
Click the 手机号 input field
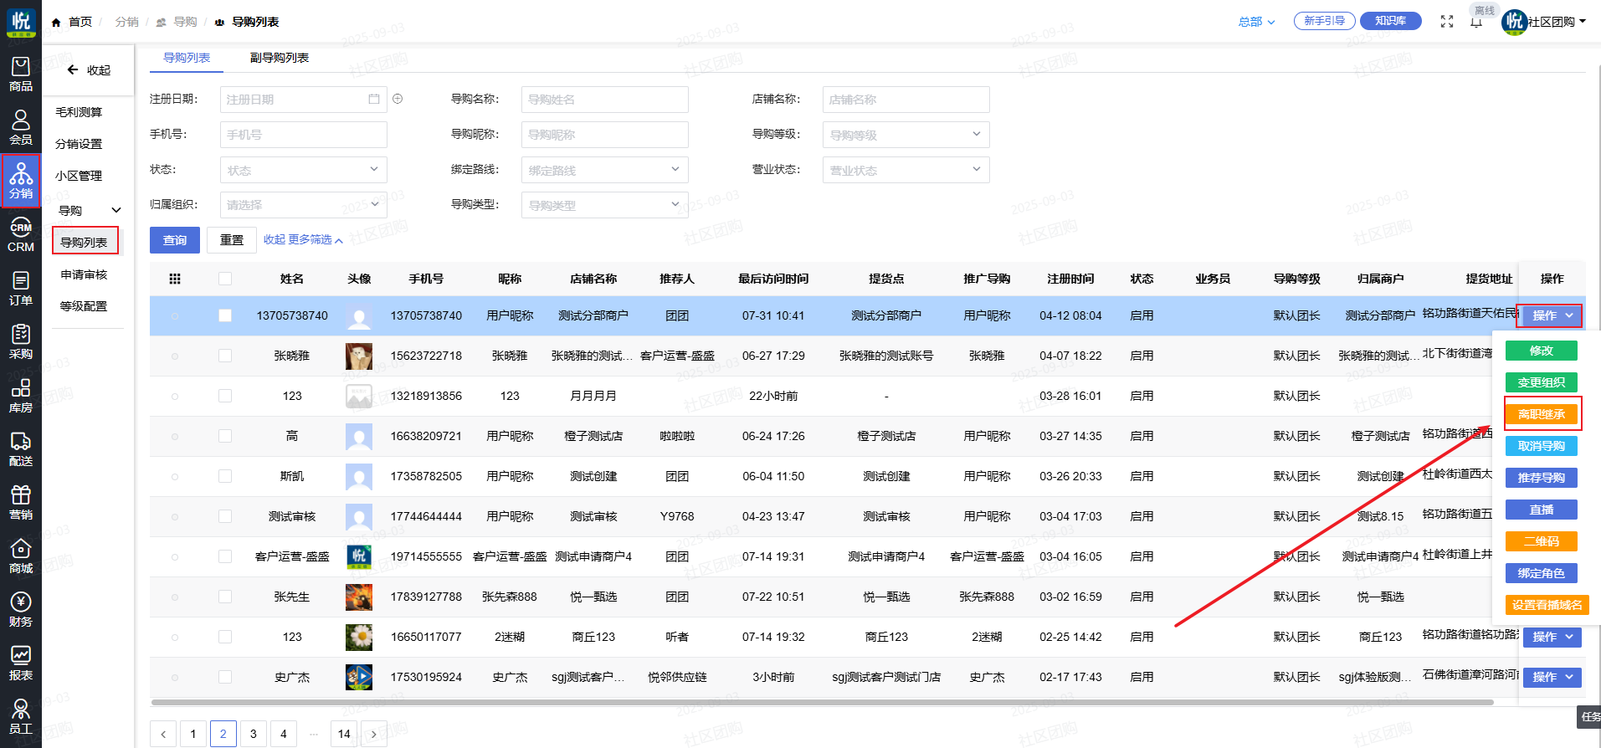click(304, 135)
